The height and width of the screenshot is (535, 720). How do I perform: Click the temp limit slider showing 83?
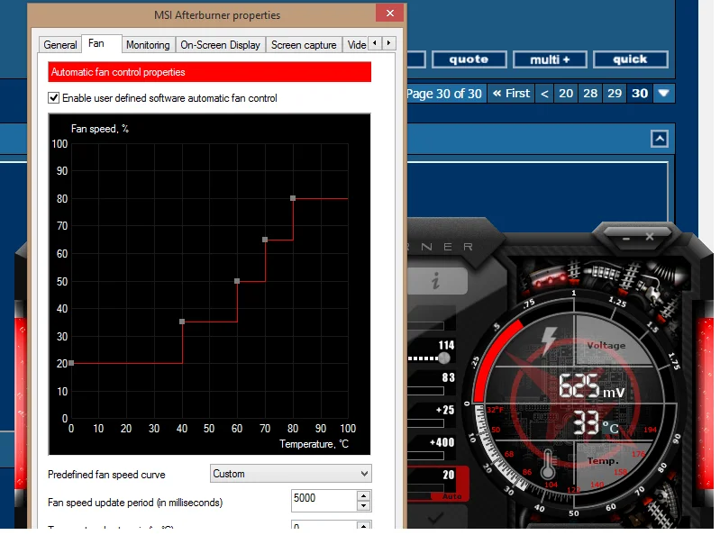(x=425, y=391)
